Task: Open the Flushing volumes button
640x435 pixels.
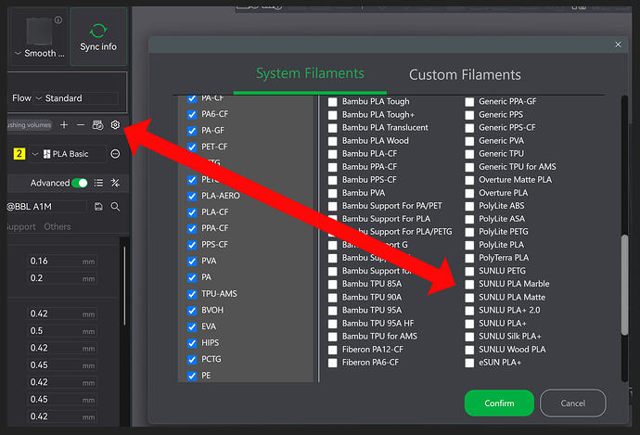Action: pyautogui.click(x=29, y=125)
